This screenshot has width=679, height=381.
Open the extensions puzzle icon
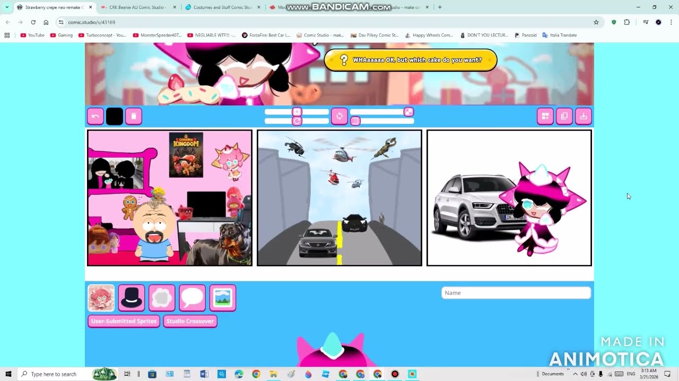[626, 22]
